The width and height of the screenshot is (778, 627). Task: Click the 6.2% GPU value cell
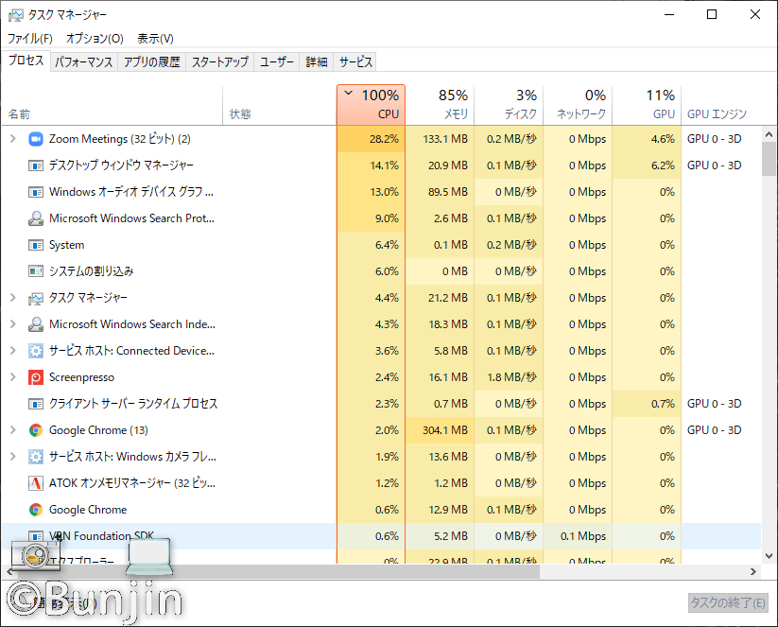pyautogui.click(x=647, y=165)
